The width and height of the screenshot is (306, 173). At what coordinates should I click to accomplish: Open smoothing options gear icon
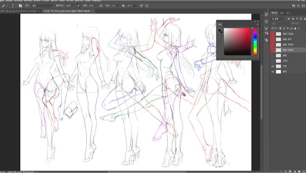(123, 6)
